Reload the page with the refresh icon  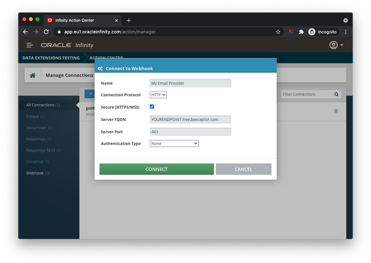click(46, 31)
